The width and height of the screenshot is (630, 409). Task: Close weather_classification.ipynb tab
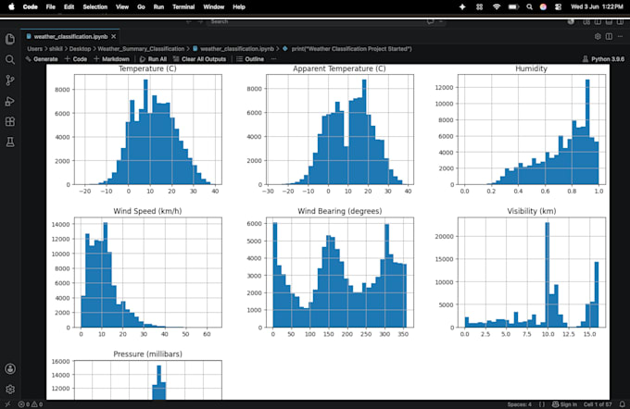(114, 36)
